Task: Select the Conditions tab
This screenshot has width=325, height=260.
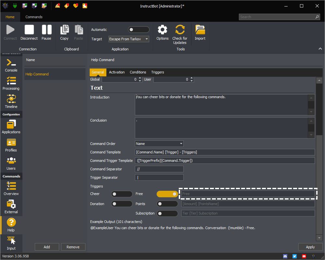Action: (x=138, y=72)
